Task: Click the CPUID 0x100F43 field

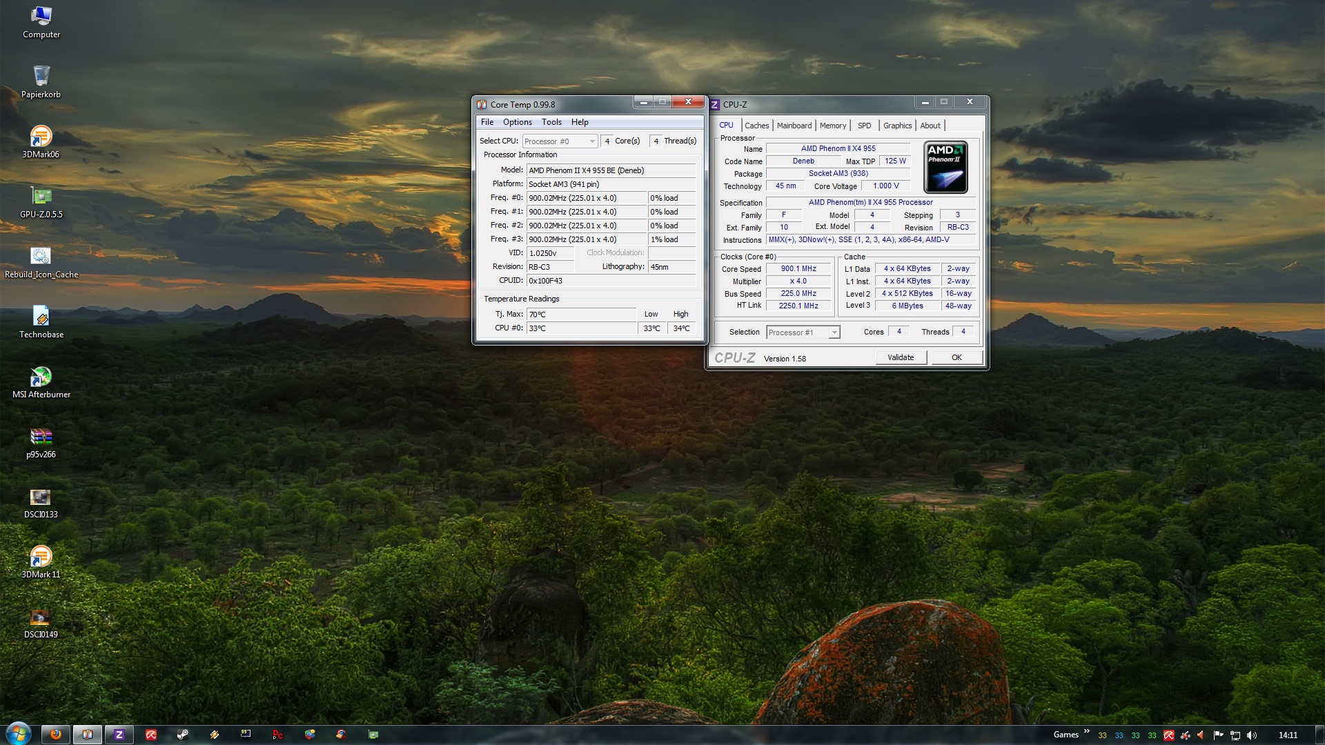Action: [611, 281]
